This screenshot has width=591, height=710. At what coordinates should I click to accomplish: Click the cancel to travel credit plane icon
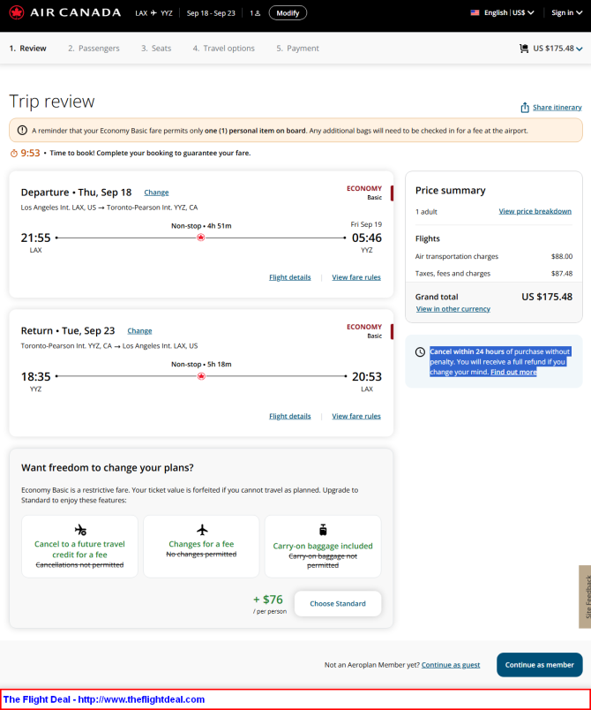(80, 530)
